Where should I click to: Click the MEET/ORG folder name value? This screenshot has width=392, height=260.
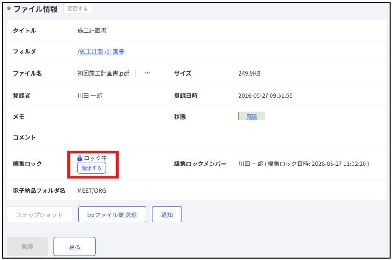click(x=92, y=190)
